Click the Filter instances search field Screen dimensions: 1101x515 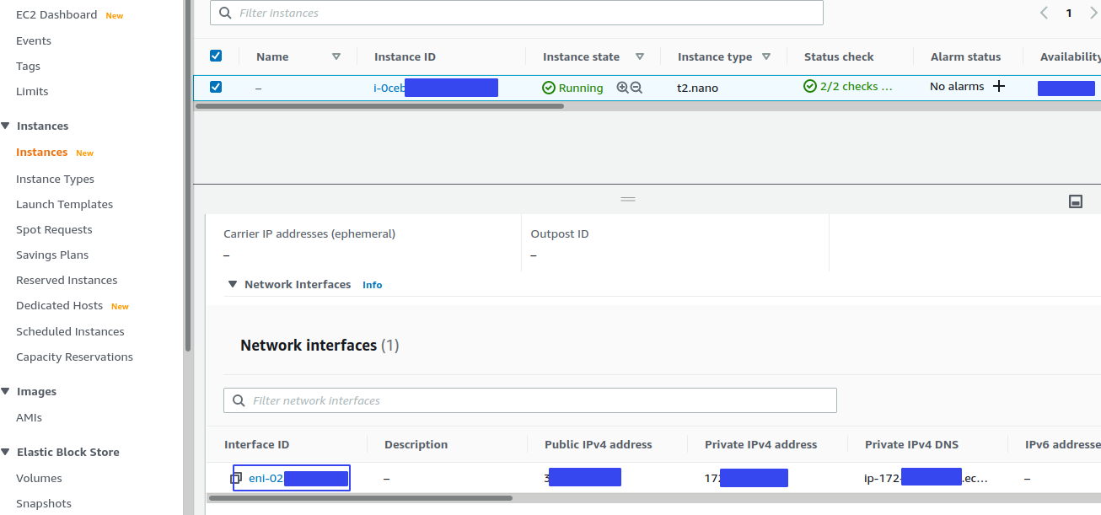point(517,13)
